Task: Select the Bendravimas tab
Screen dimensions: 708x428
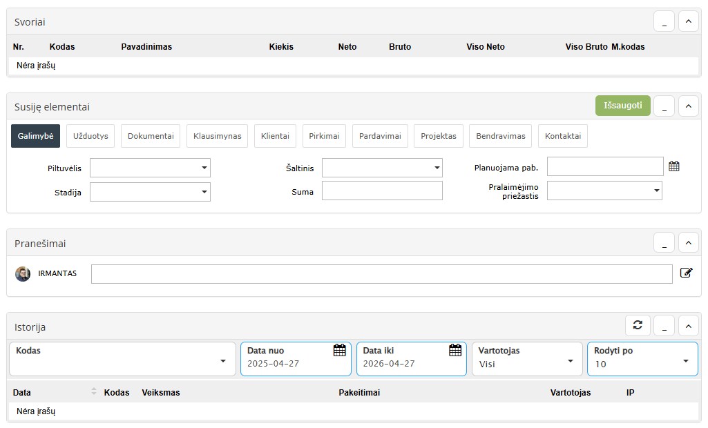Action: 500,136
